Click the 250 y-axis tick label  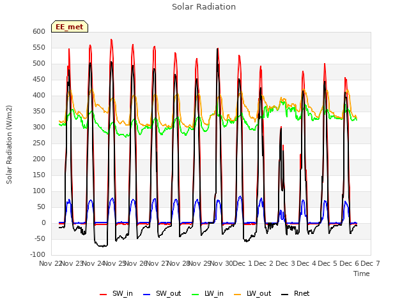39,143
